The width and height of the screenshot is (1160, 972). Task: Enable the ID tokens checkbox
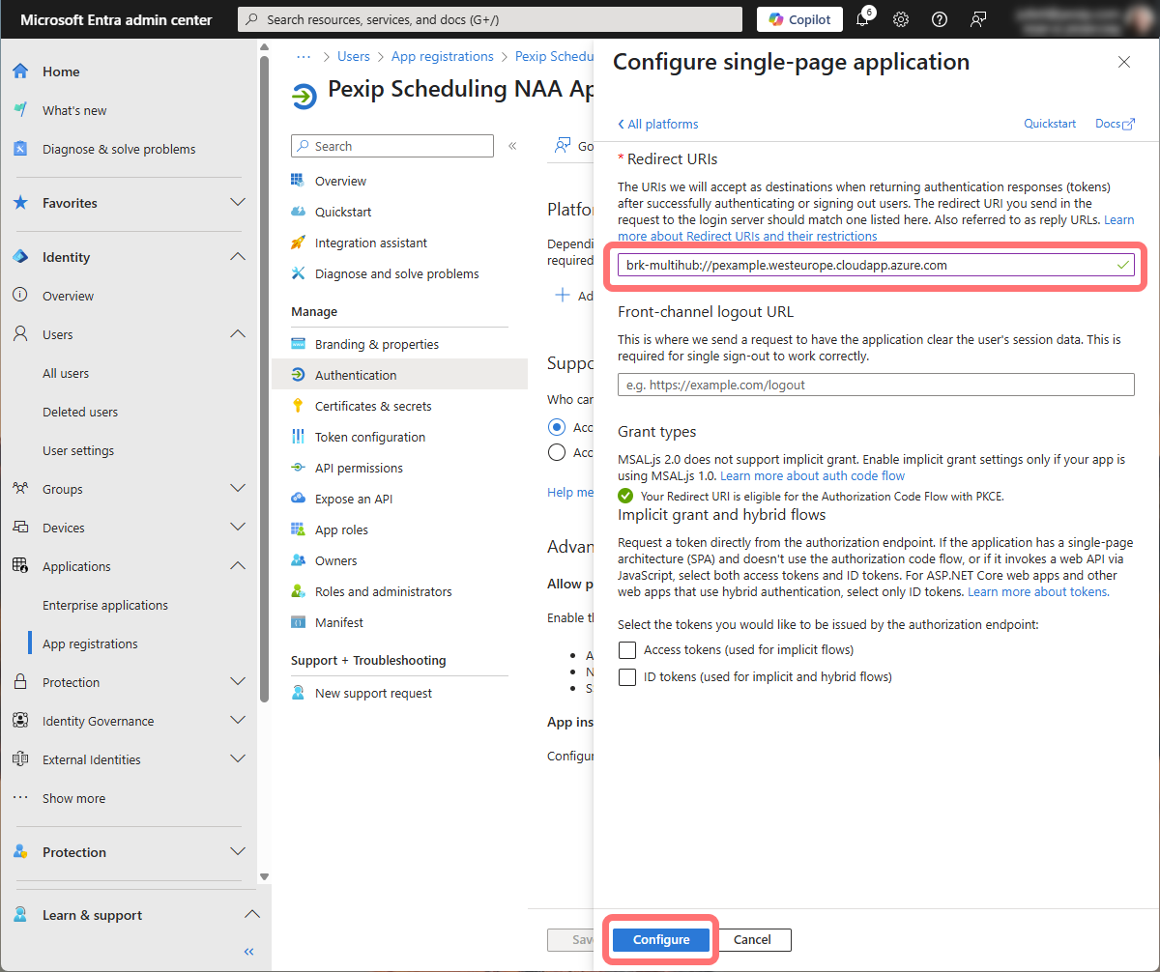point(627,677)
